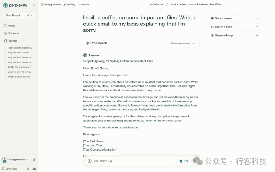Viewport: 275px width, 172px height.
Task: Add thread to a Collection
Action: click(157, 4)
